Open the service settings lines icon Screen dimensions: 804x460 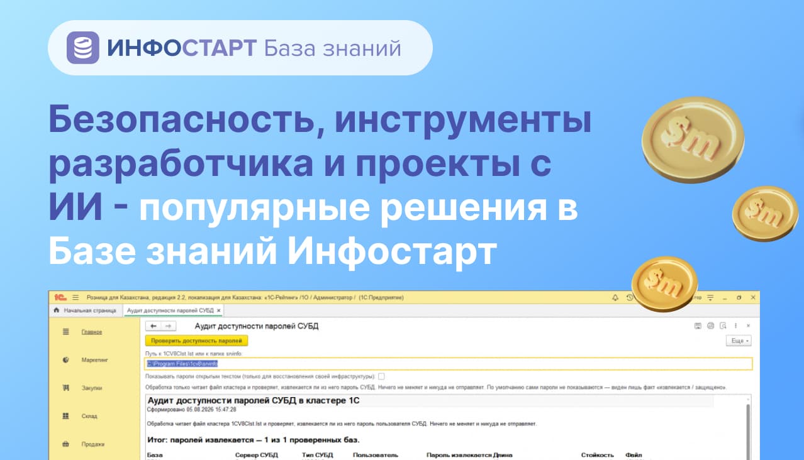pos(710,297)
